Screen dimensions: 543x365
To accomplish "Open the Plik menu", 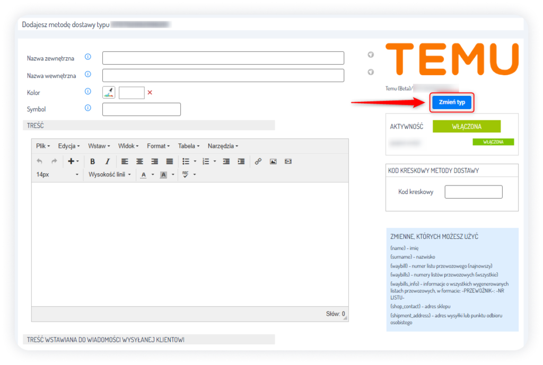I will (x=42, y=146).
